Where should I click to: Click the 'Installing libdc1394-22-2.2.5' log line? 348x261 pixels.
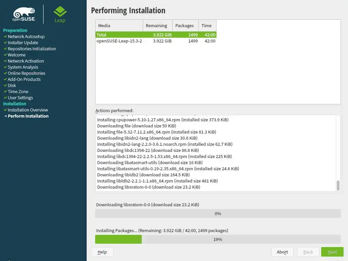[x=164, y=156]
